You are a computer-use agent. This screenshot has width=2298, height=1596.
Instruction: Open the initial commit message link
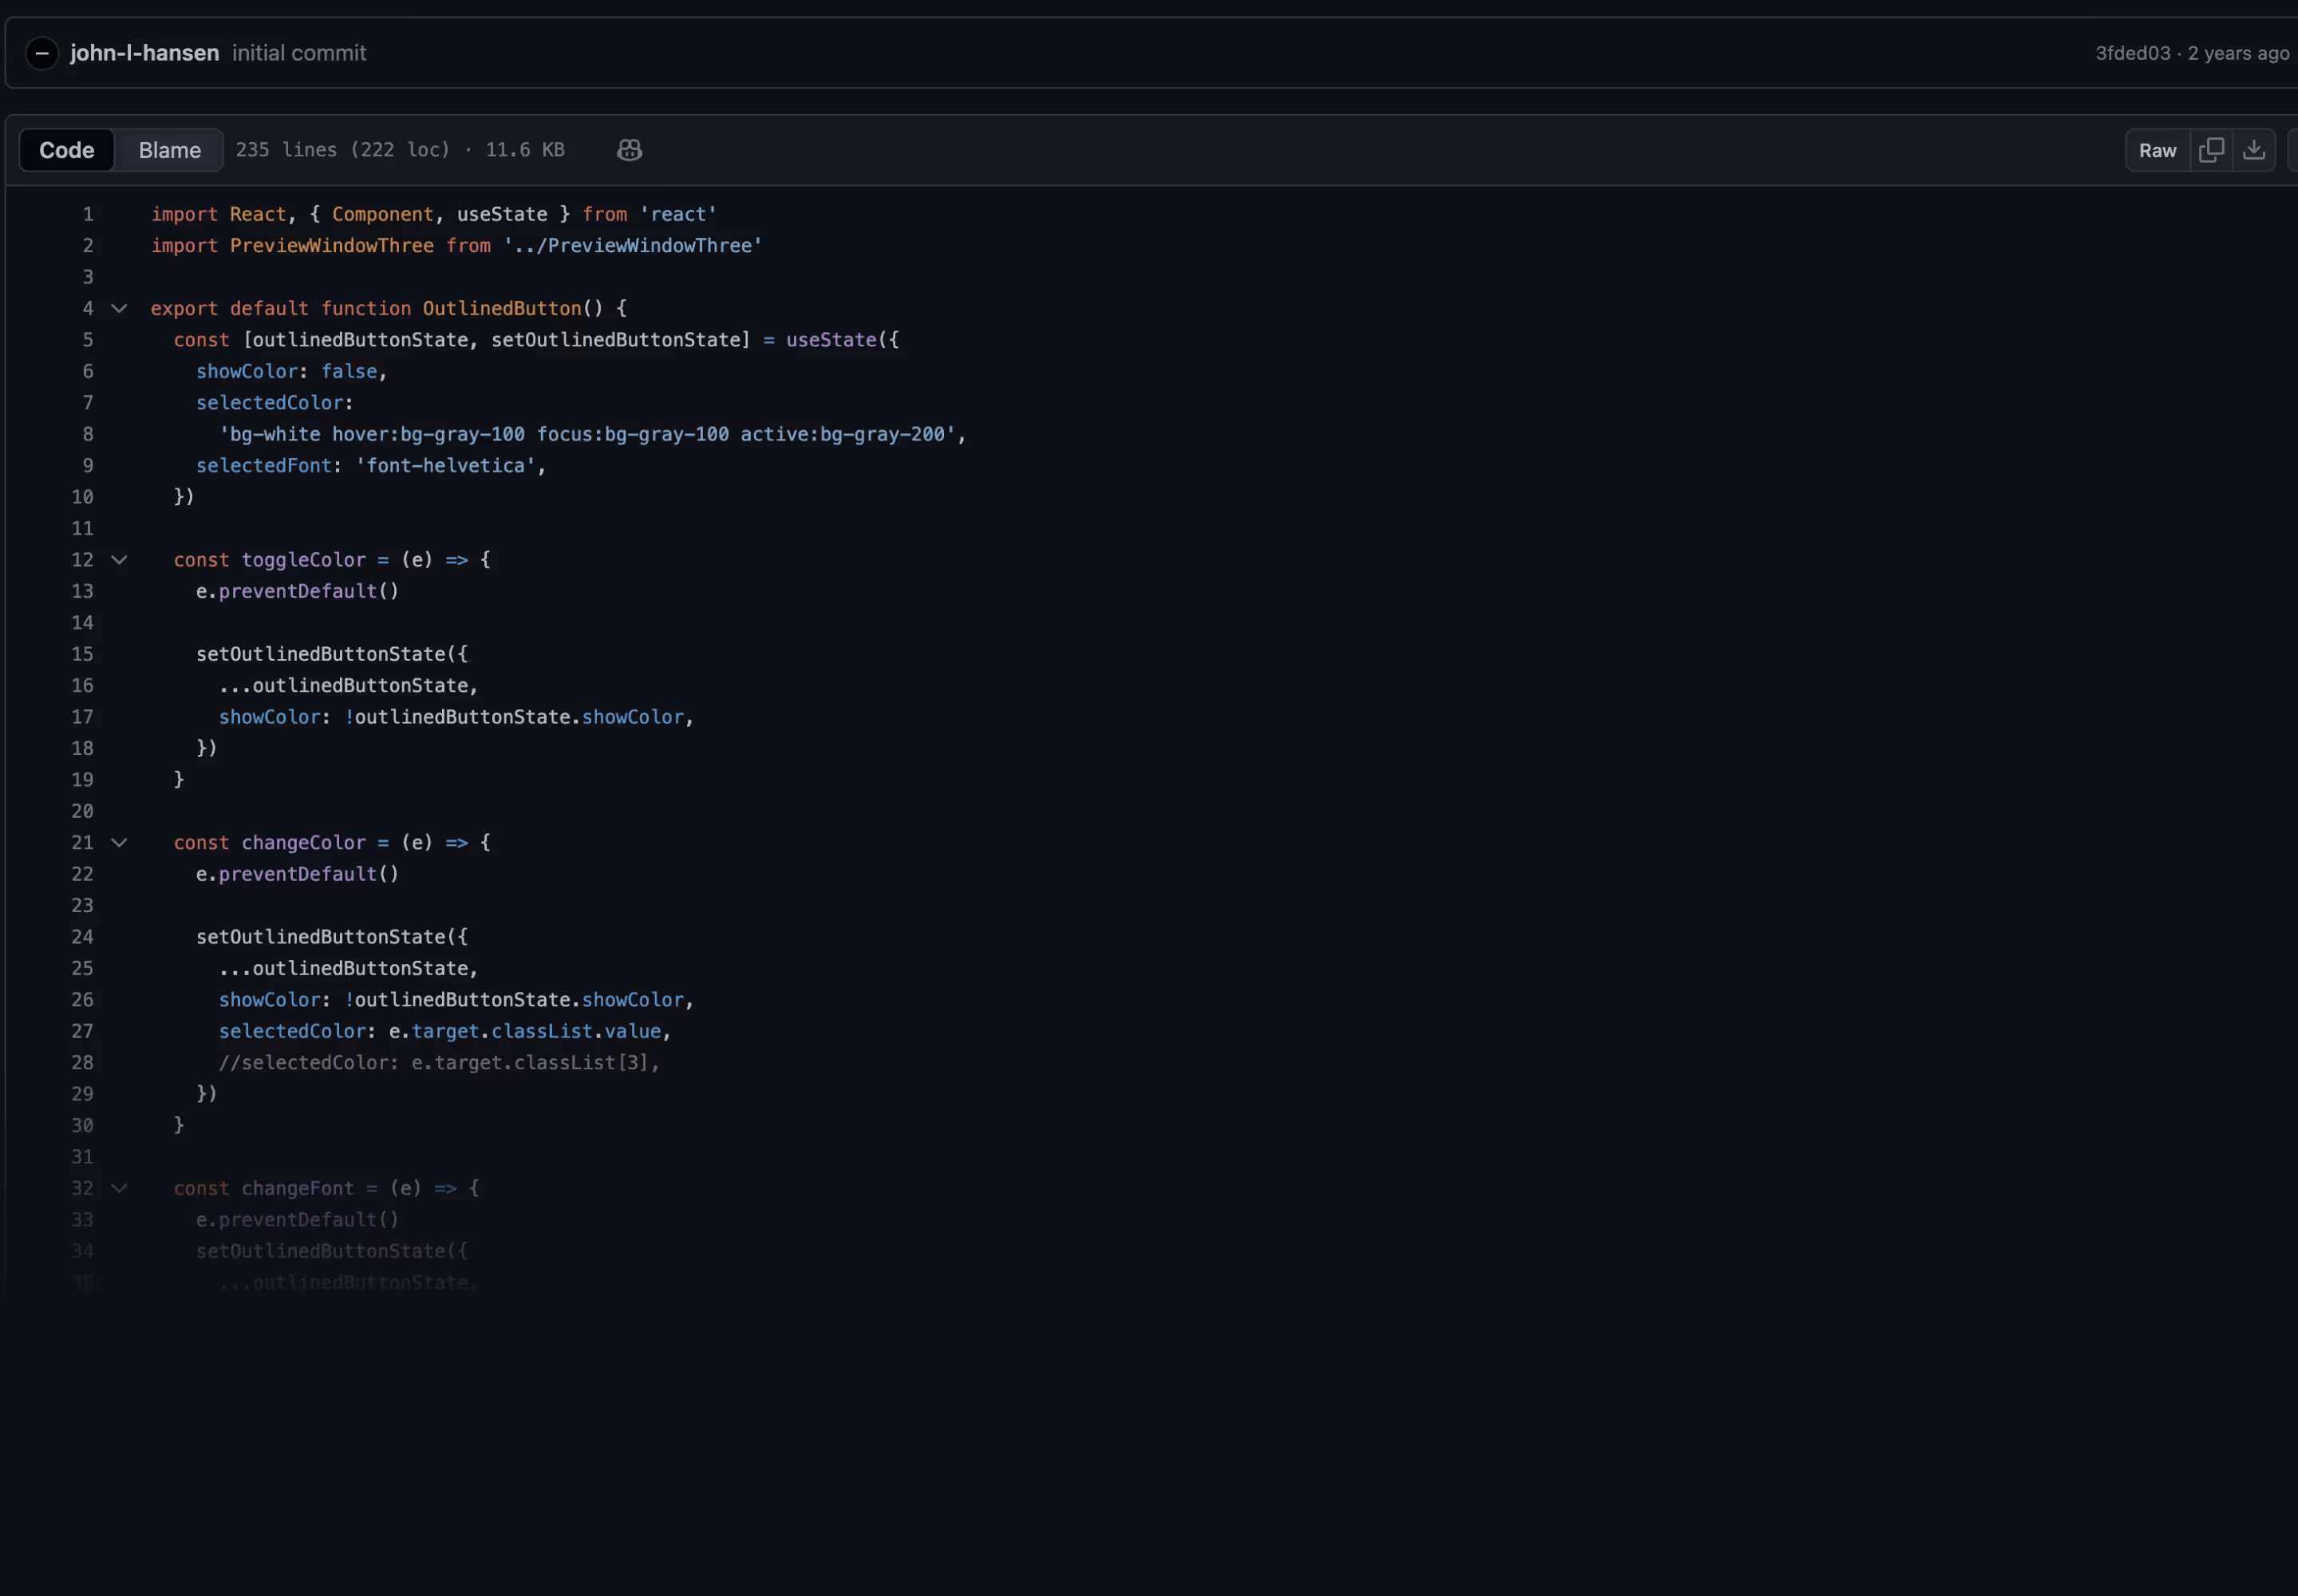point(299,52)
